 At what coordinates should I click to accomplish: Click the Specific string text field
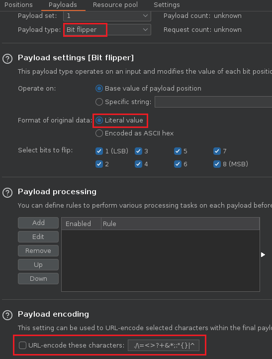tap(213, 102)
